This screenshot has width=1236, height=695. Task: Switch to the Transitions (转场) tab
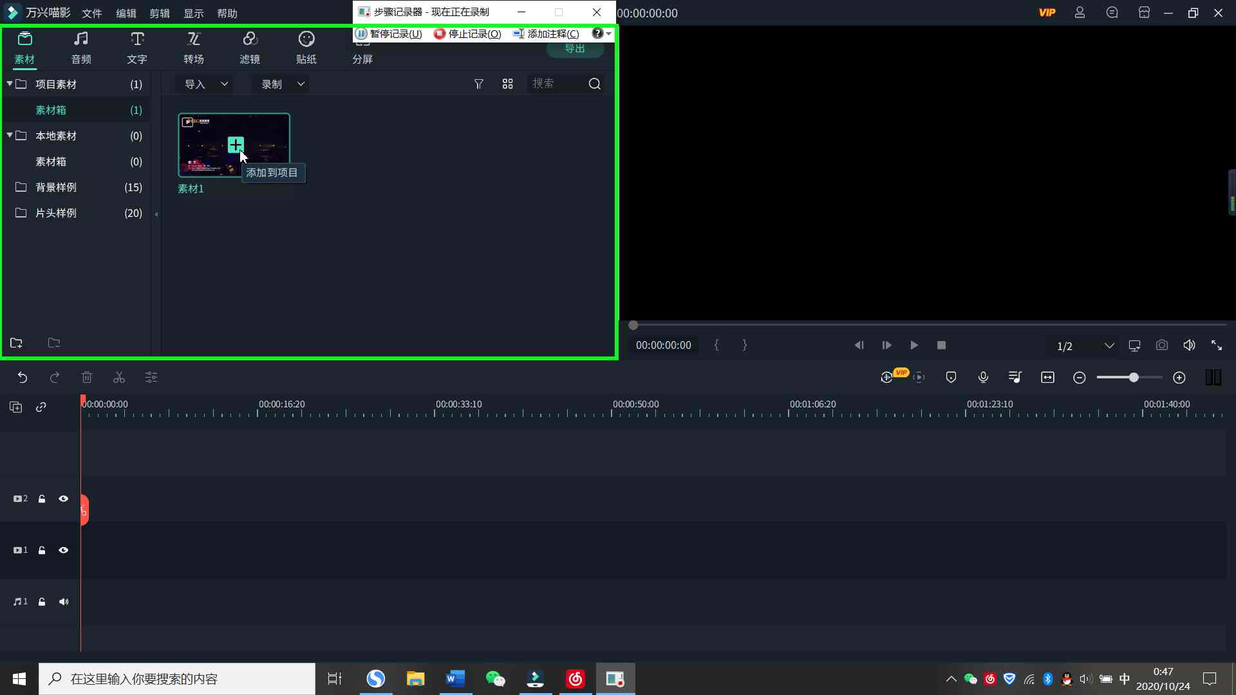(x=194, y=47)
